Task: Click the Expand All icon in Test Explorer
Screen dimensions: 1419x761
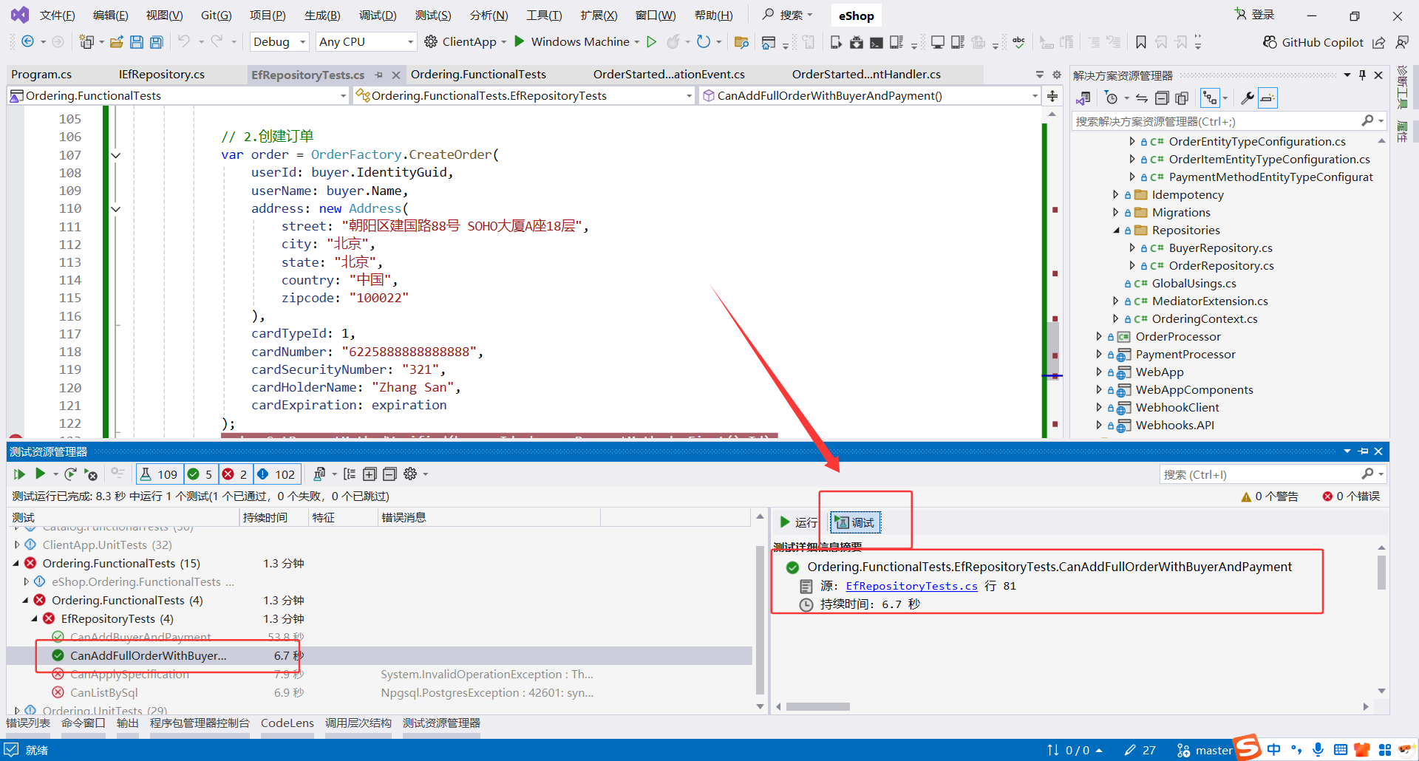Action: (x=370, y=474)
